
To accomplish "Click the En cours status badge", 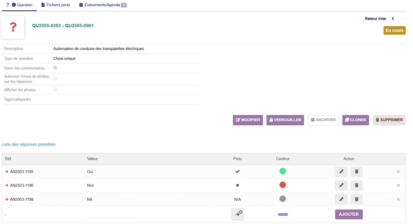I will pyautogui.click(x=394, y=30).
